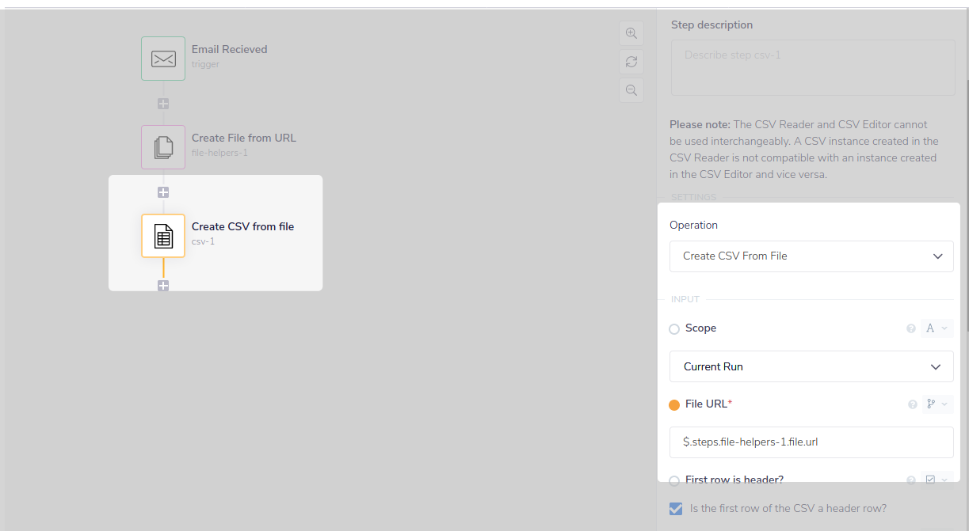Open the Operation dropdown showing Create CSV From File
969x531 pixels.
(x=811, y=256)
